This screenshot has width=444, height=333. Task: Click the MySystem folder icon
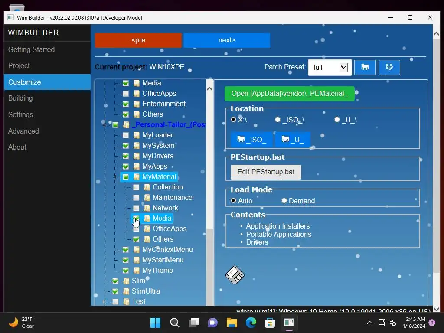(x=137, y=146)
